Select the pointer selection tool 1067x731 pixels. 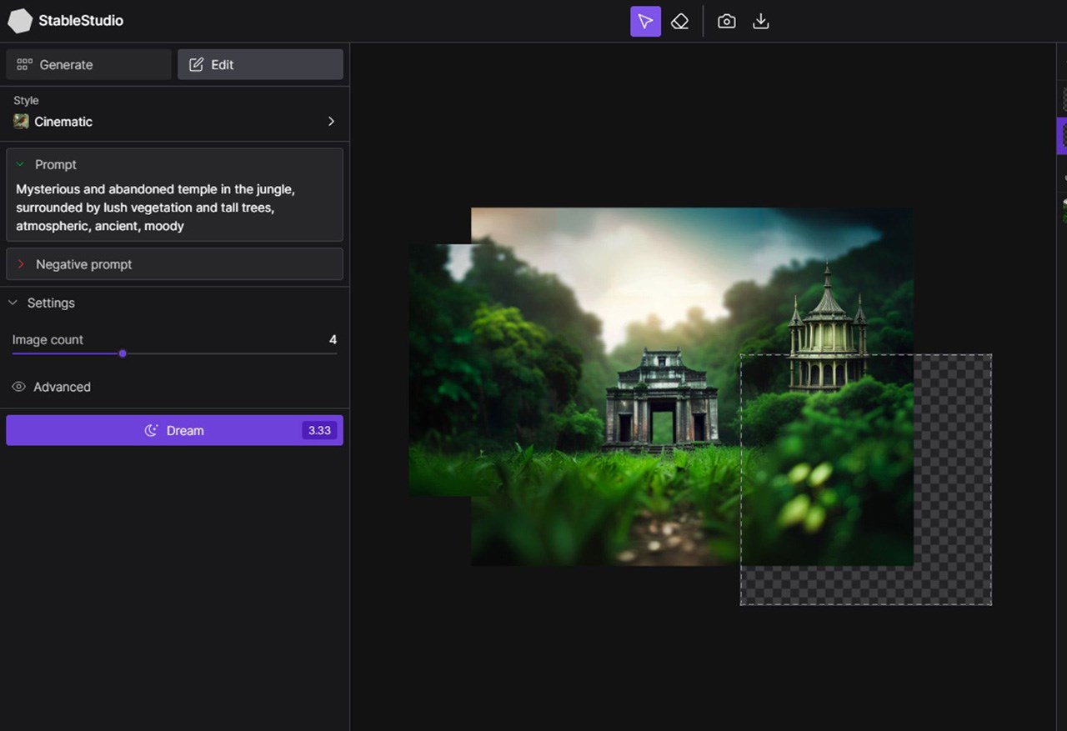[645, 22]
